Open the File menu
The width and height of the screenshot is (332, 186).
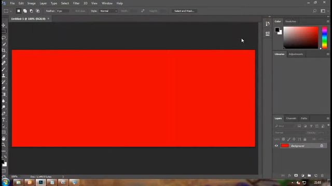(12, 4)
